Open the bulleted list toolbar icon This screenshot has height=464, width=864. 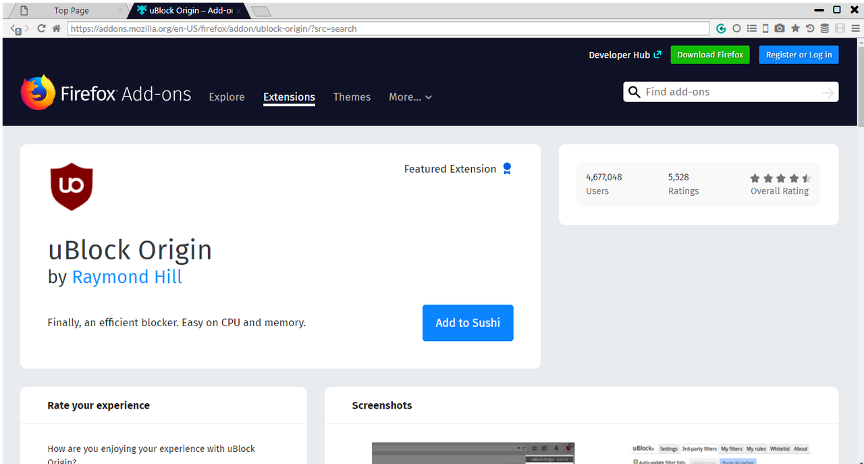click(751, 28)
